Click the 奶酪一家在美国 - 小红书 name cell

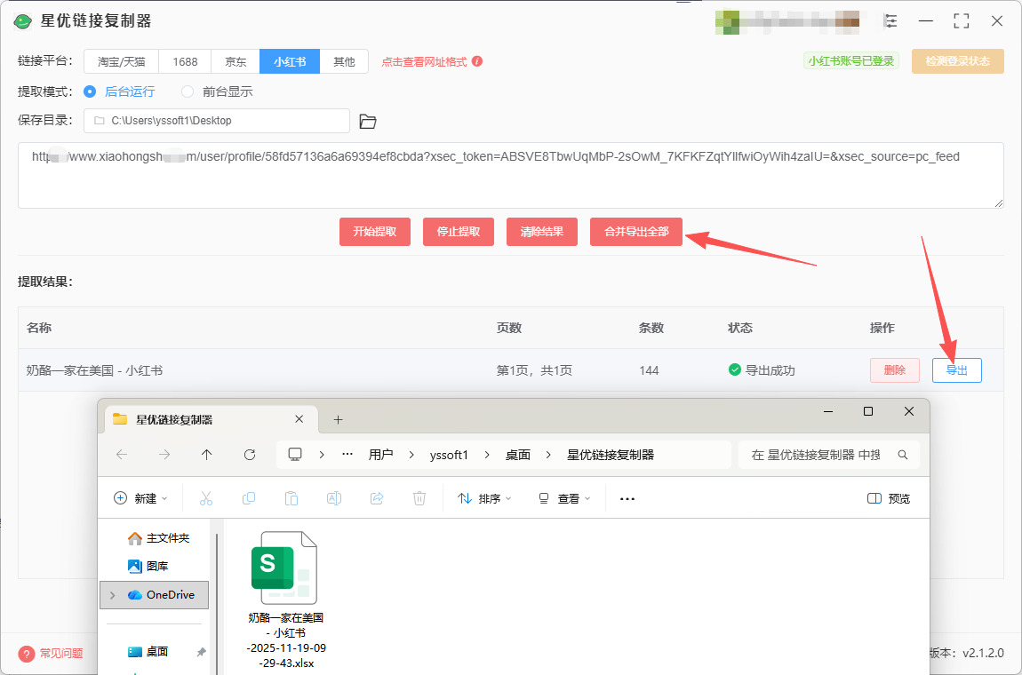(94, 370)
